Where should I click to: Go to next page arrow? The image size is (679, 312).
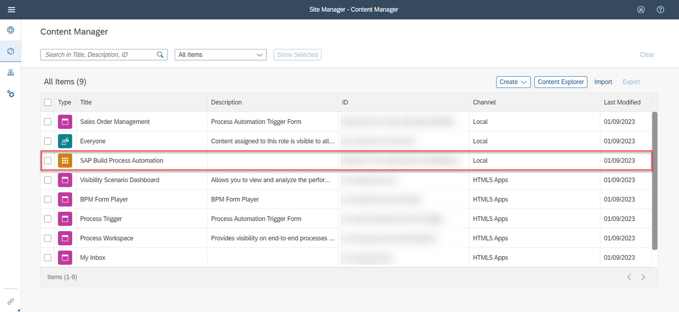(x=643, y=277)
